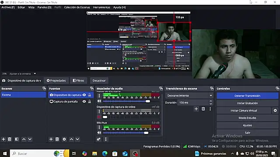
Task: Open scene filters icon in Escenas panel
Action: (x=17, y=139)
